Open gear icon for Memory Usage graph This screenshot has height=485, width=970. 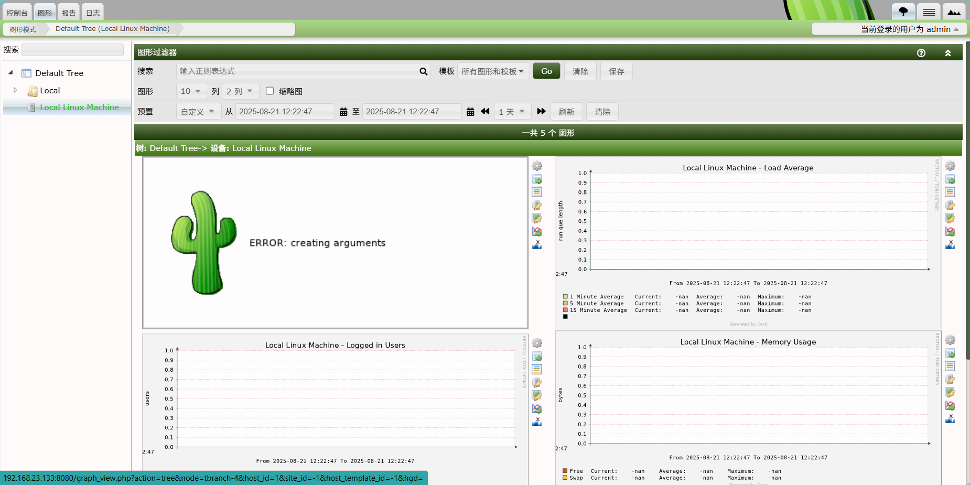950,340
